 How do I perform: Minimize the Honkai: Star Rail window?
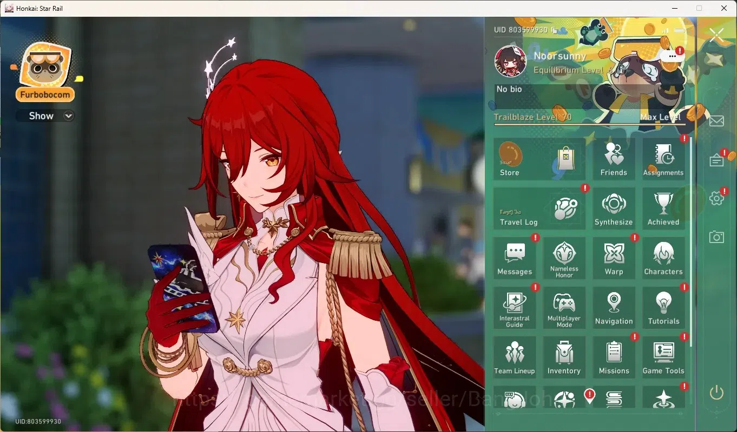pyautogui.click(x=674, y=8)
